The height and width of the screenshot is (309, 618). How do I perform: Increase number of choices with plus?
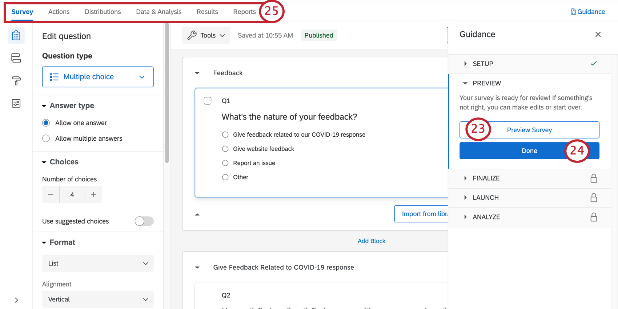tap(93, 195)
